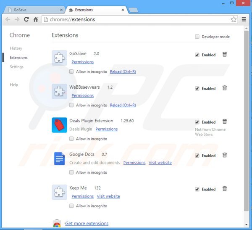Image resolution: width=252 pixels, height=230 pixels.
Task: Delete WeBBsaevvears using trash icon
Action: (225, 88)
